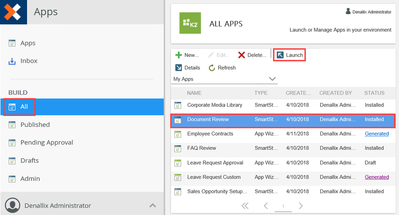399x215 pixels.
Task: Click the Published item icon
Action: click(12, 125)
